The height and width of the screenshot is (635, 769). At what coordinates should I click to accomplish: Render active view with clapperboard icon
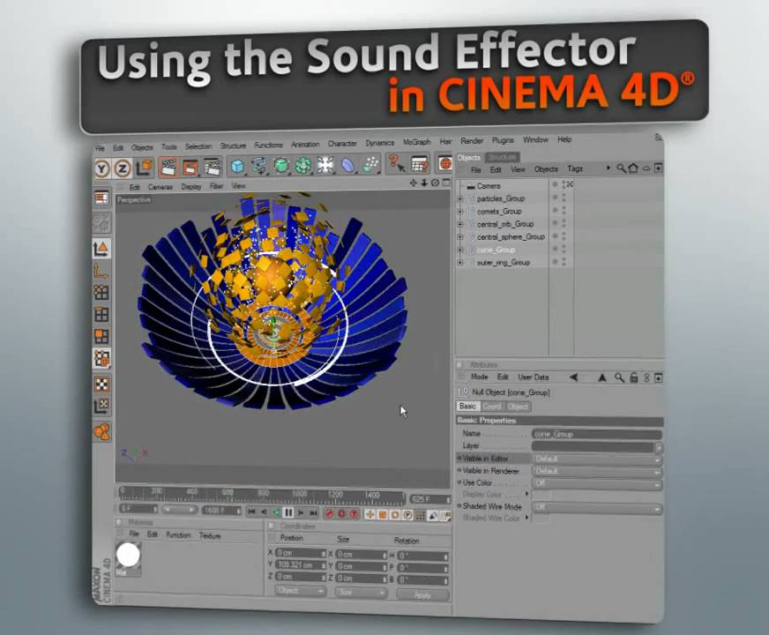pos(168,168)
